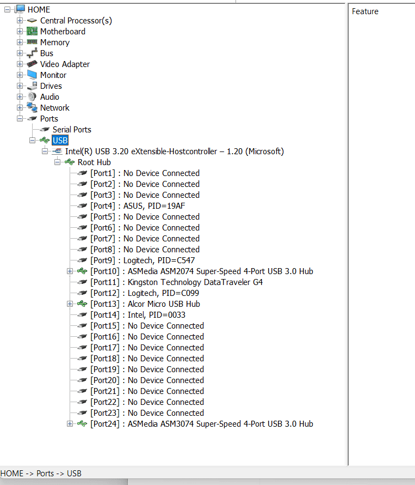Viewport: 415px width, 485px height.
Task: Select Port9 Logitech, PID=C547 entry
Action: [x=143, y=260]
